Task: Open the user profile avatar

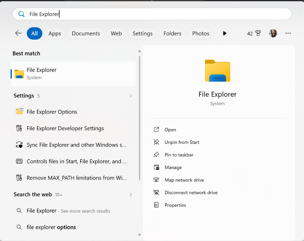Action: point(273,33)
